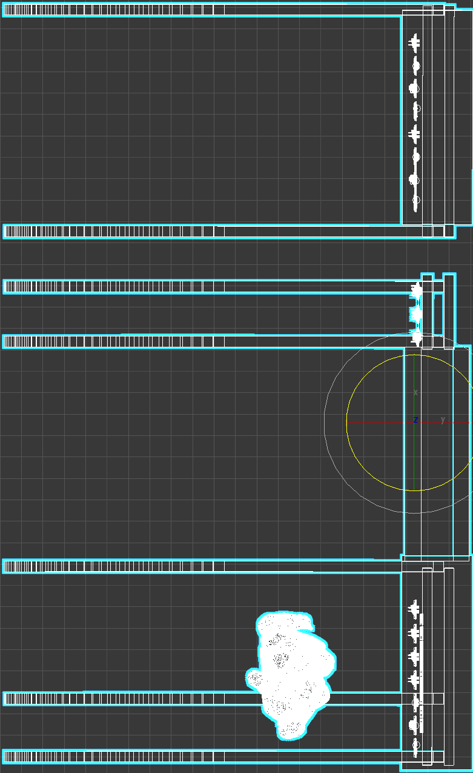Pick the lowest figure in lower-right column
473x773 pixels.
coord(416,745)
